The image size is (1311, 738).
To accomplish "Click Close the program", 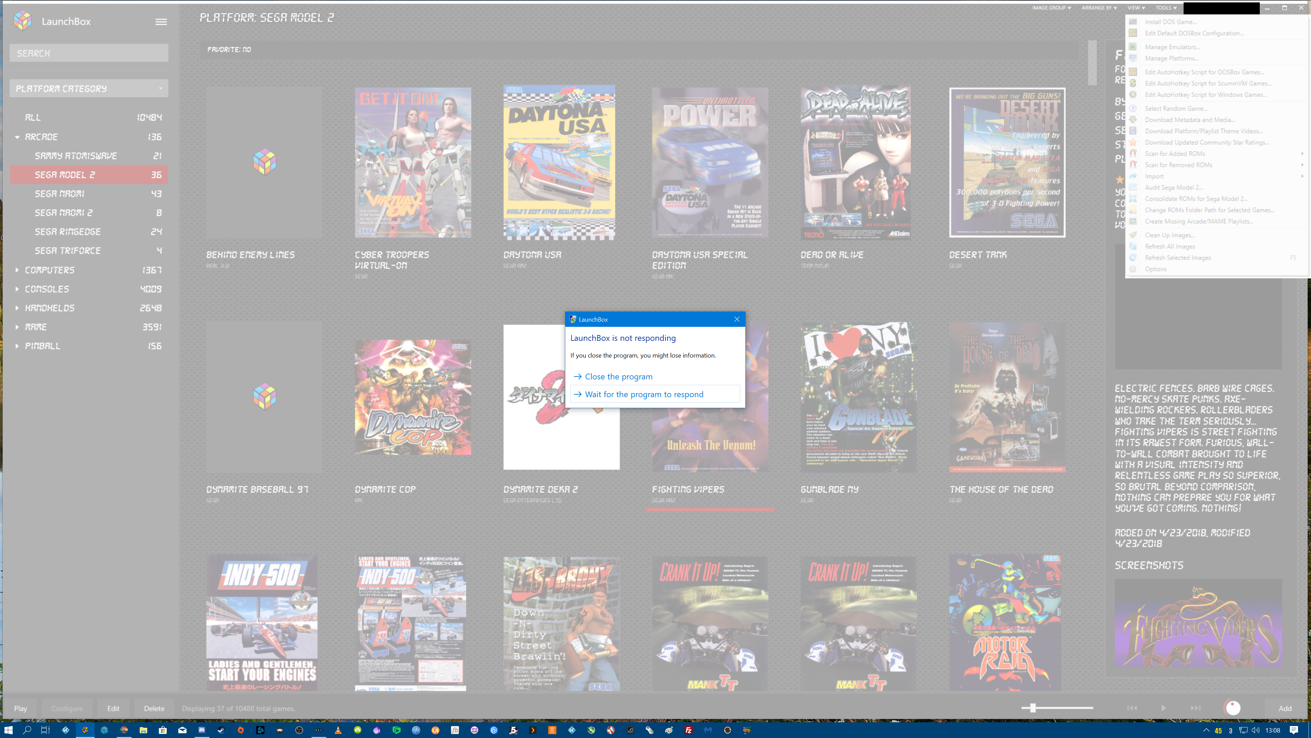I will [655, 377].
